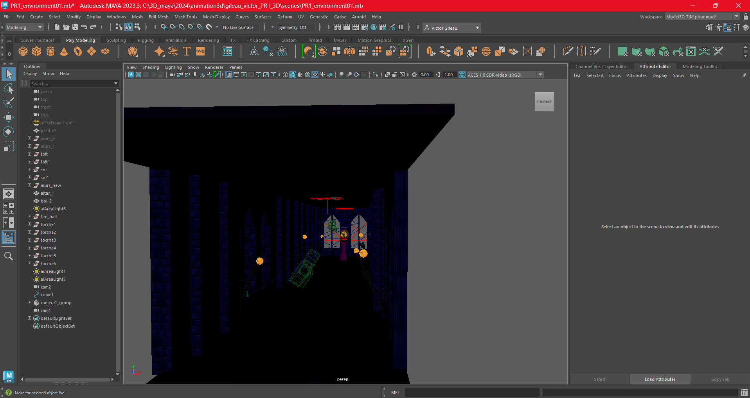Toggle textured display in viewport toolbar
The width and height of the screenshot is (750, 398).
pyautogui.click(x=315, y=75)
